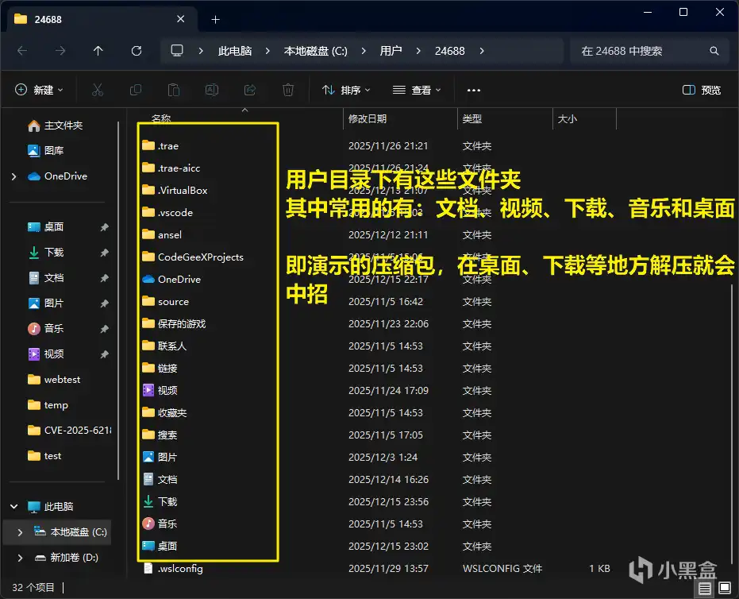Viewport: 739px width, 599px height.
Task: Open the more options ellipsis menu
Action: click(474, 90)
